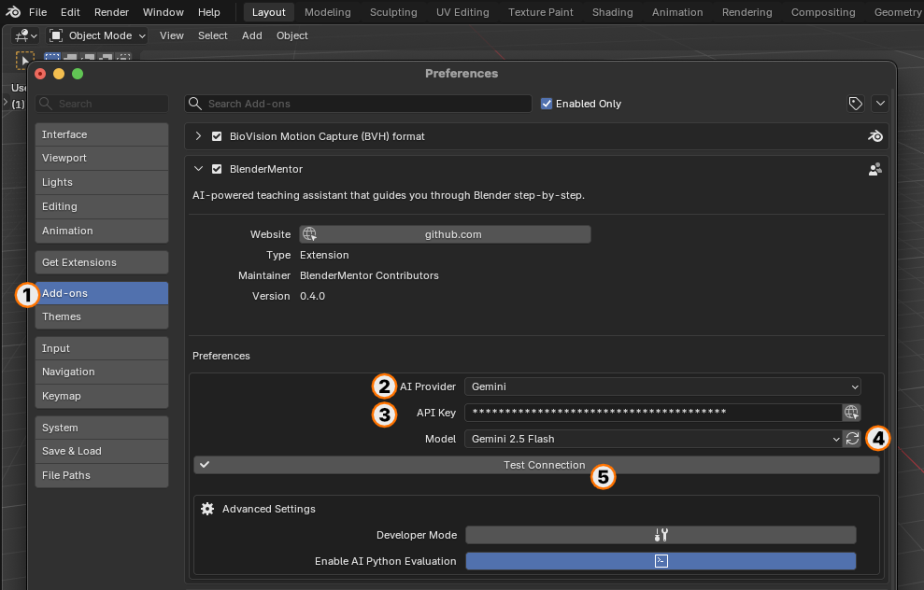Image resolution: width=924 pixels, height=590 pixels.
Task: Open the viewport Select menu
Action: [213, 35]
